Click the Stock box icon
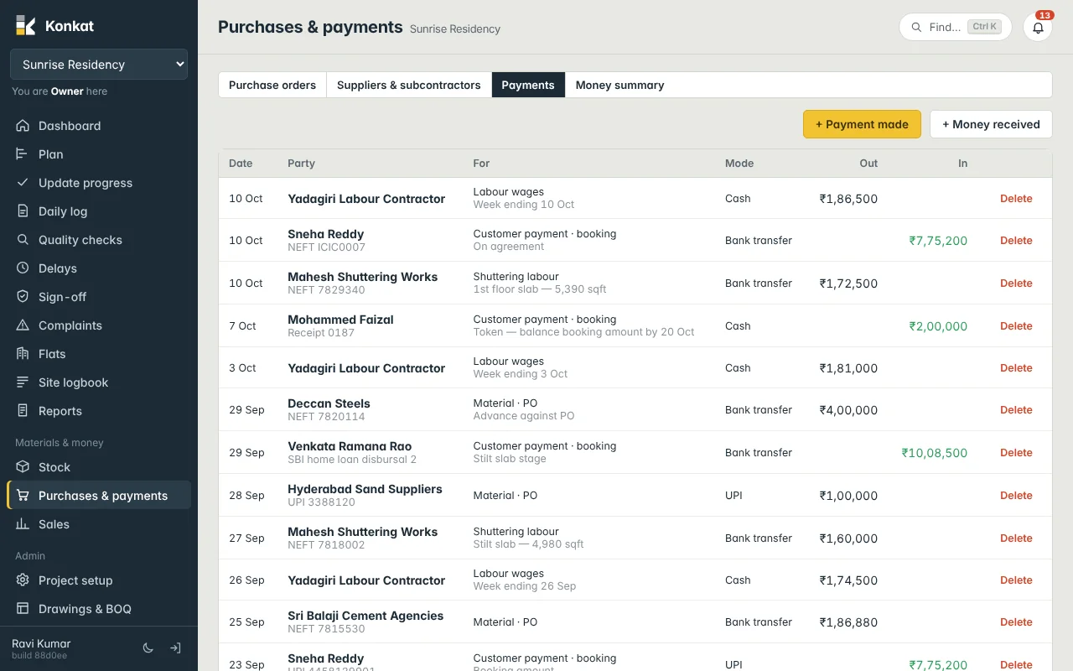Screen dimensions: 1073x671 (x=23, y=467)
